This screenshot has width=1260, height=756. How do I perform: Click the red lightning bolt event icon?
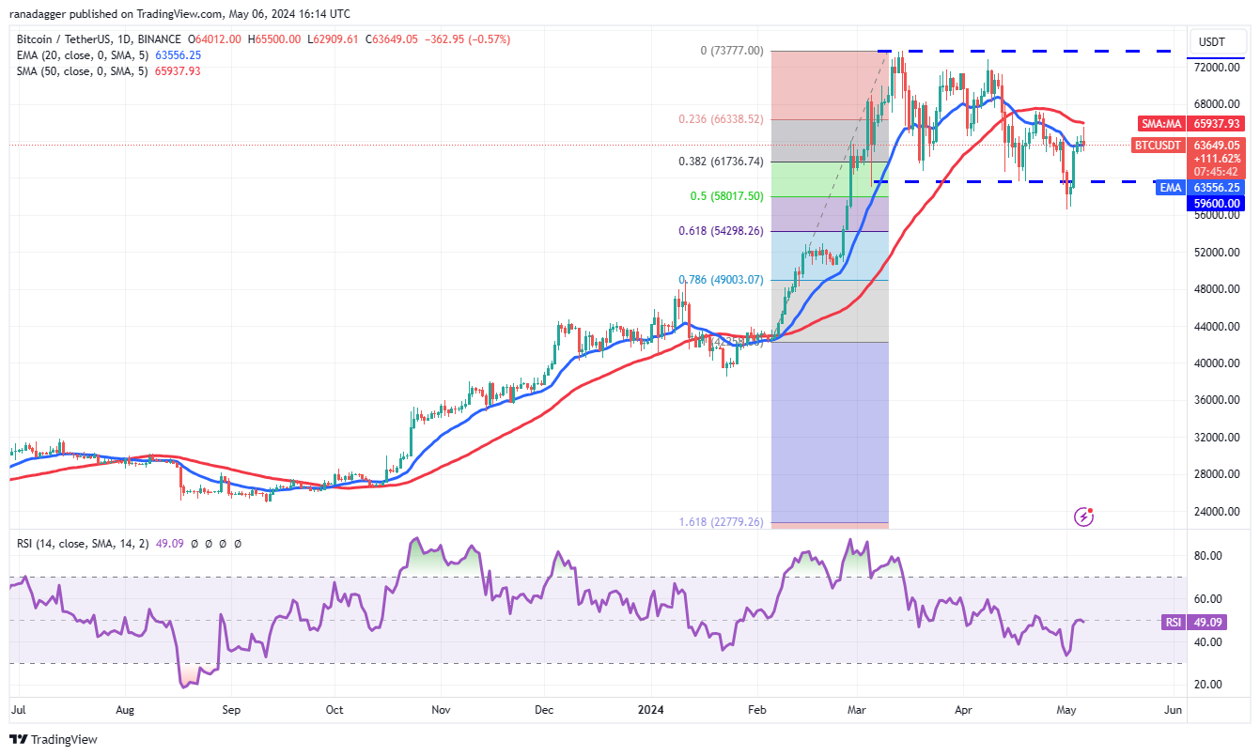tap(1084, 517)
